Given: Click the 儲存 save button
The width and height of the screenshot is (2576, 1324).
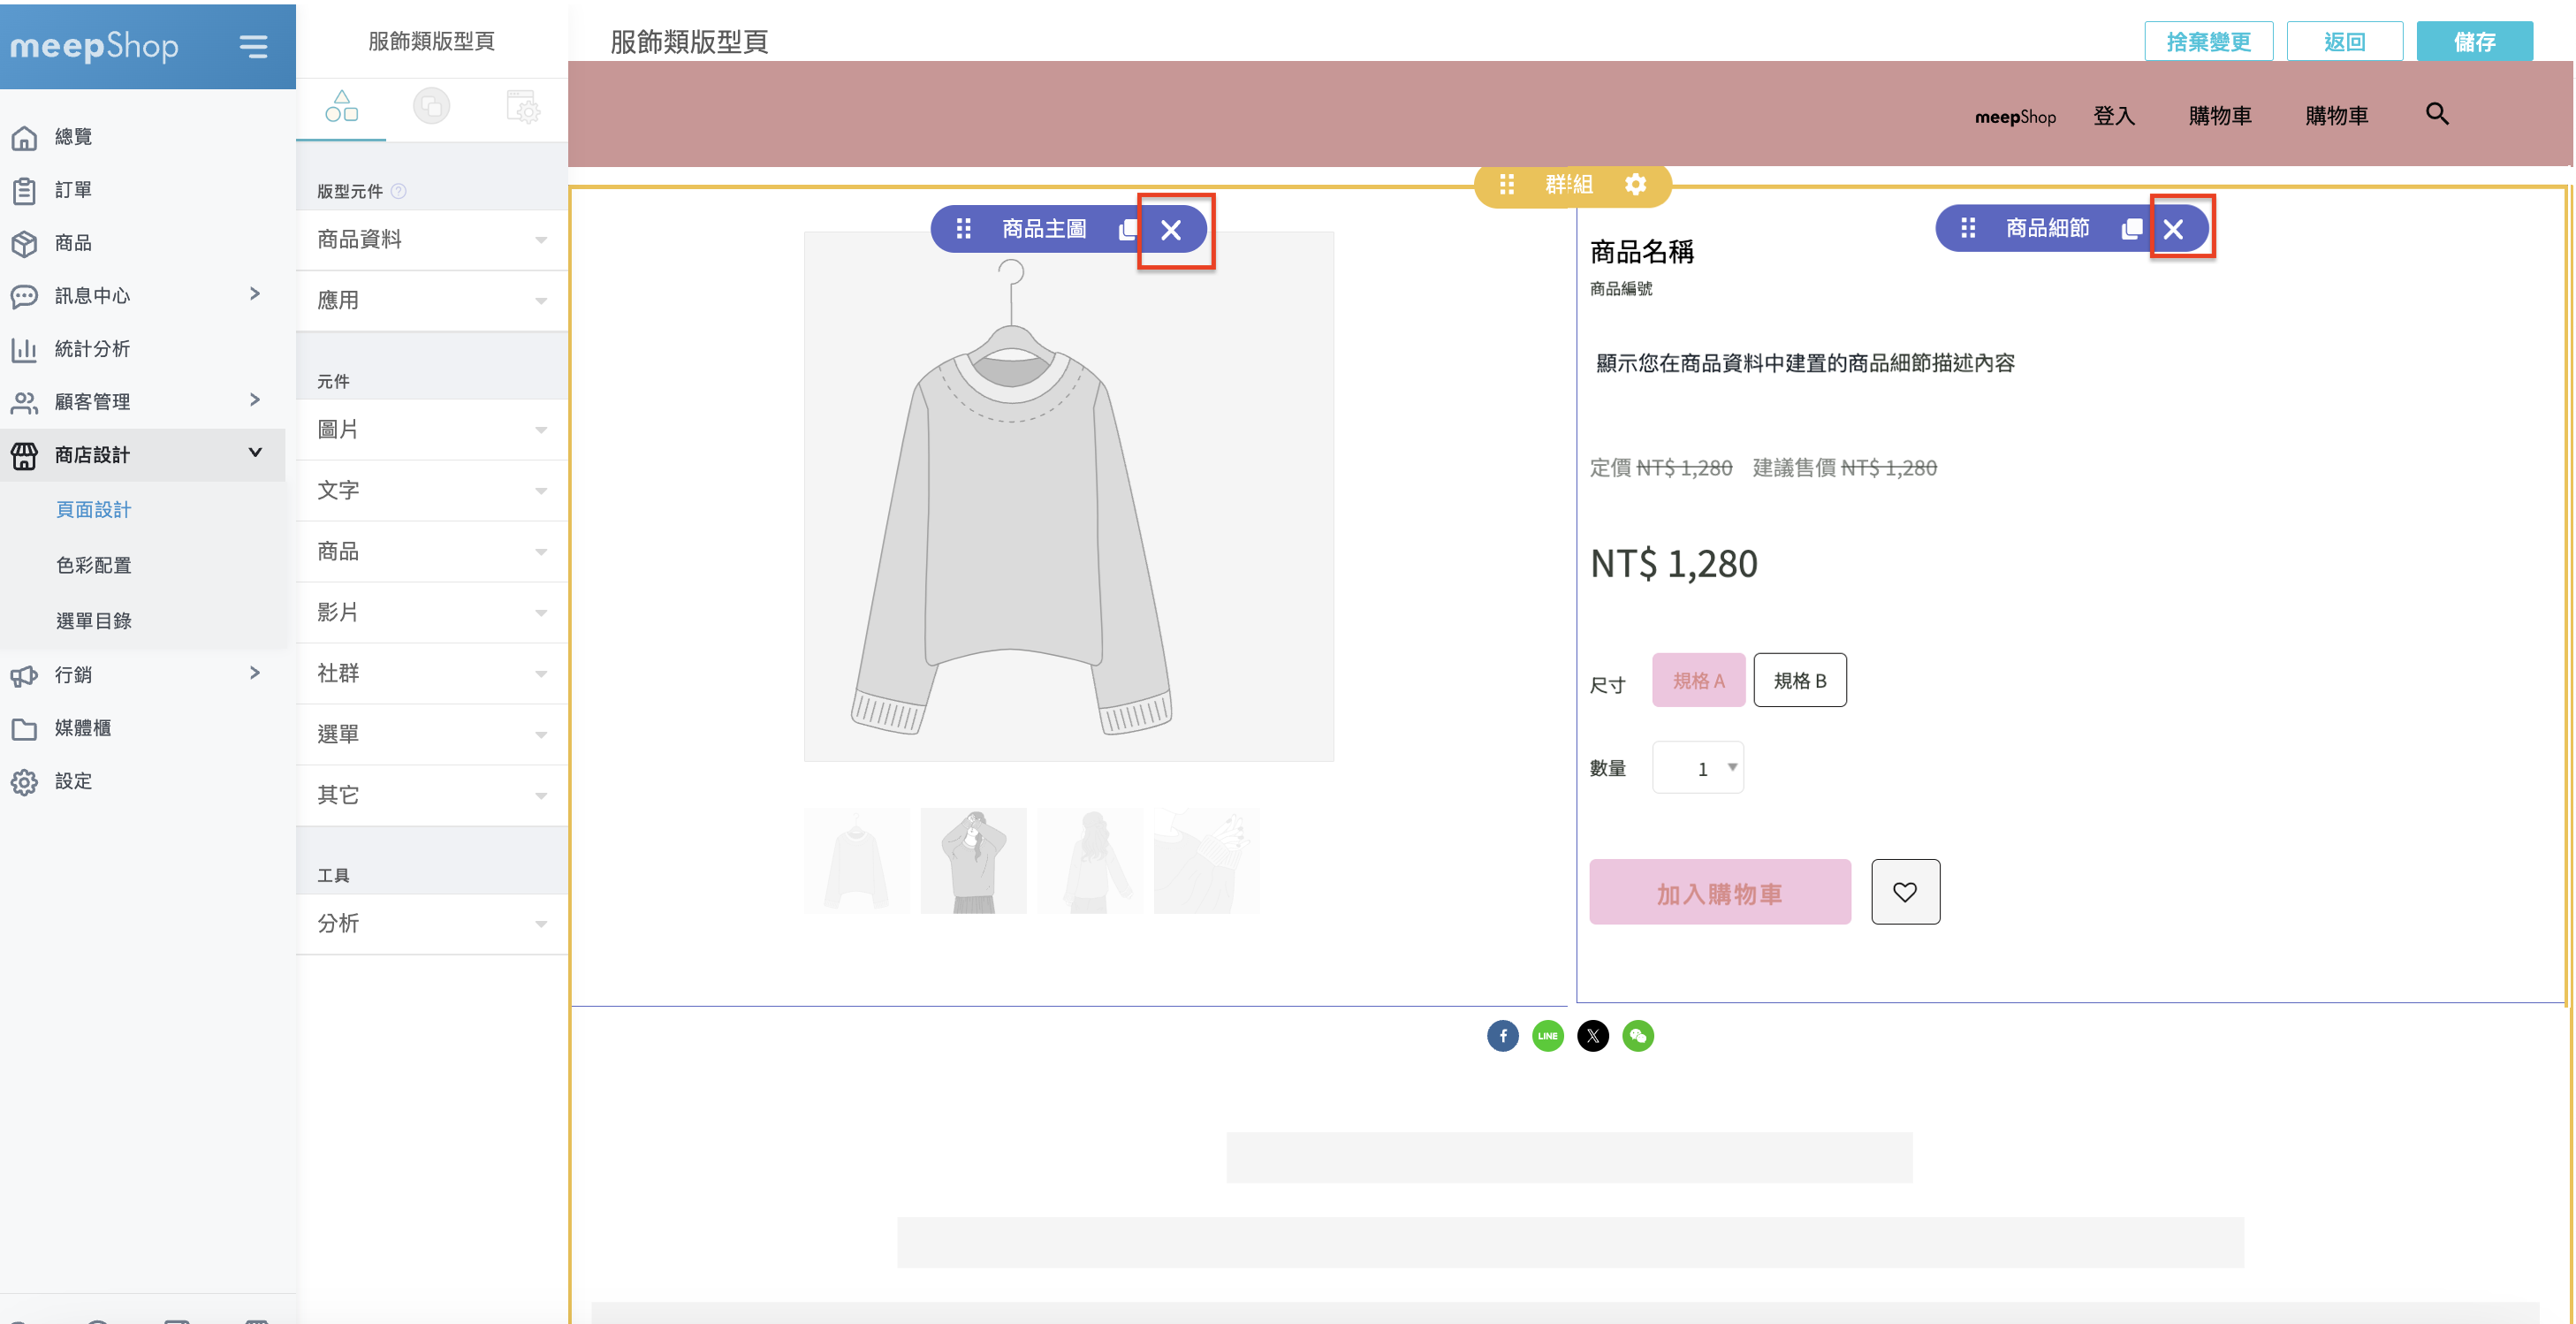Looking at the screenshot, I should click(x=2474, y=42).
